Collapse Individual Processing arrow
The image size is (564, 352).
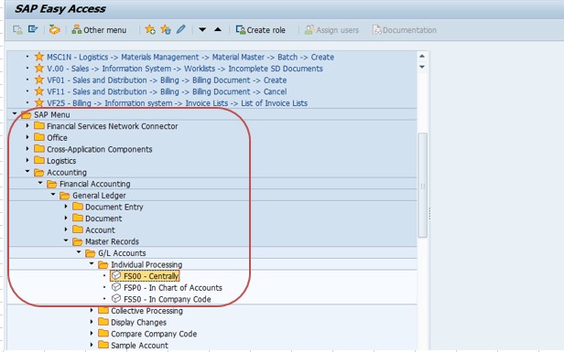92,263
